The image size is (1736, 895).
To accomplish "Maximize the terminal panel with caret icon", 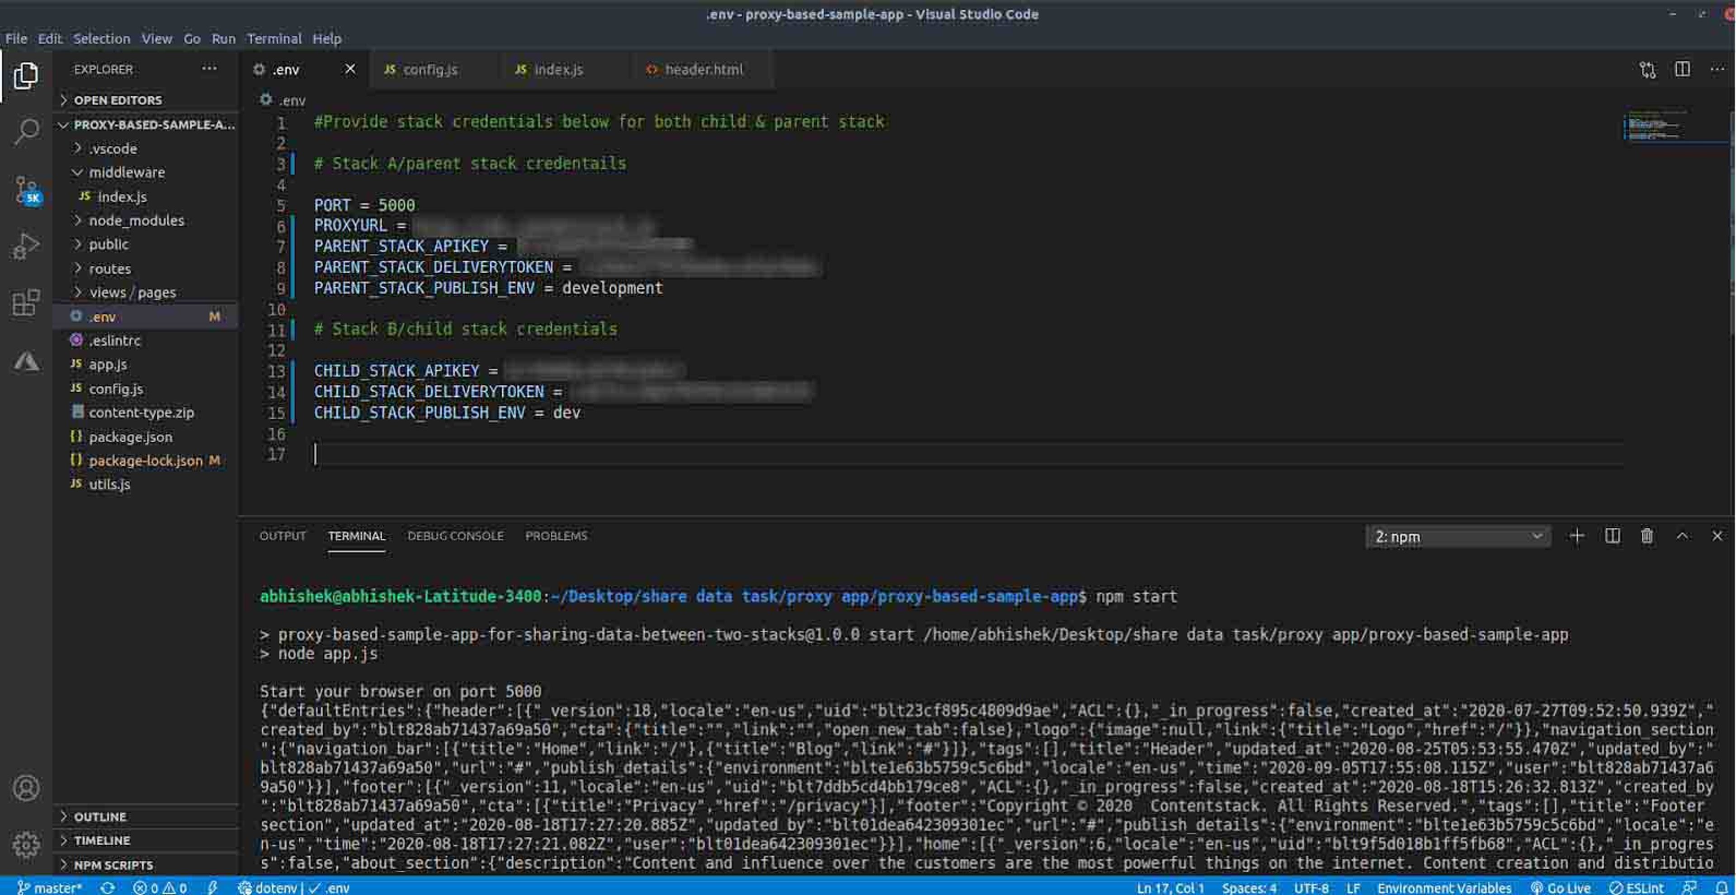I will (1682, 536).
